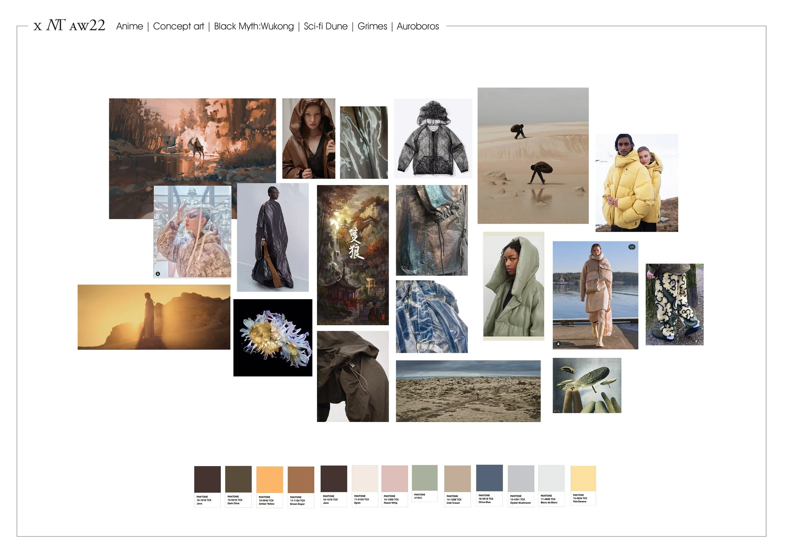Choose the Oyster Mushroom Pantone swatch
Screen dimensions: 786x556
pos(521,486)
